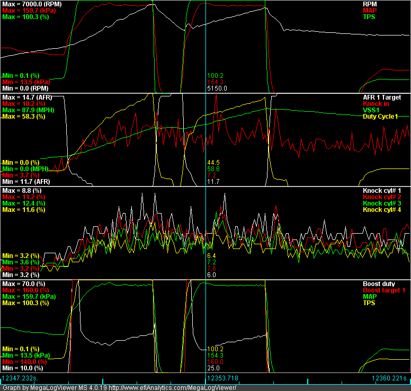Click the cursor time 12353.718 on timeline
Viewport: 411px width, 391px height.
click(x=223, y=378)
